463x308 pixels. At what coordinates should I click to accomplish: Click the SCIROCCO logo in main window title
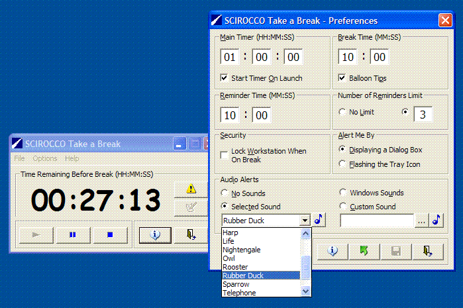(x=17, y=144)
